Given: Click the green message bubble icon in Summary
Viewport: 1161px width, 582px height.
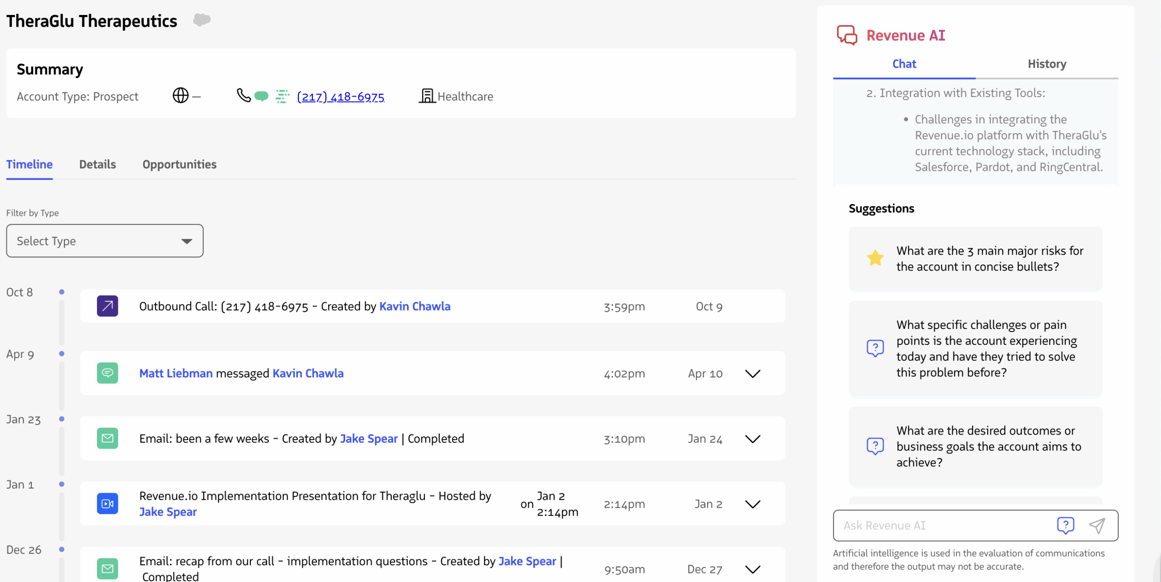Looking at the screenshot, I should (261, 96).
